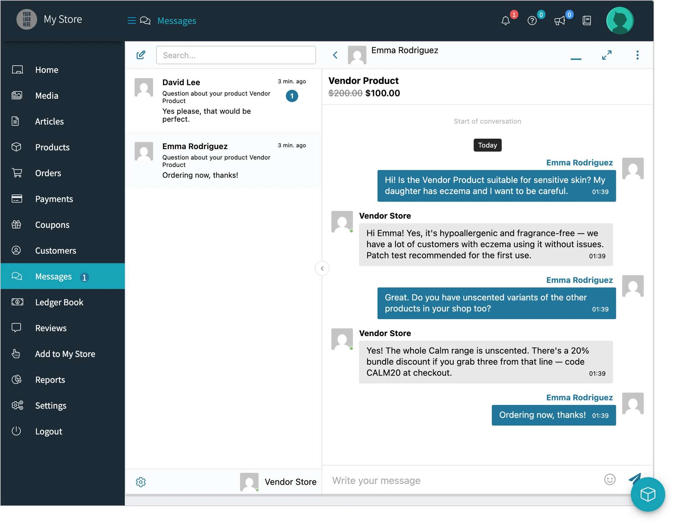The width and height of the screenshot is (676, 523).
Task: Click My Store brand name
Action: tap(63, 19)
